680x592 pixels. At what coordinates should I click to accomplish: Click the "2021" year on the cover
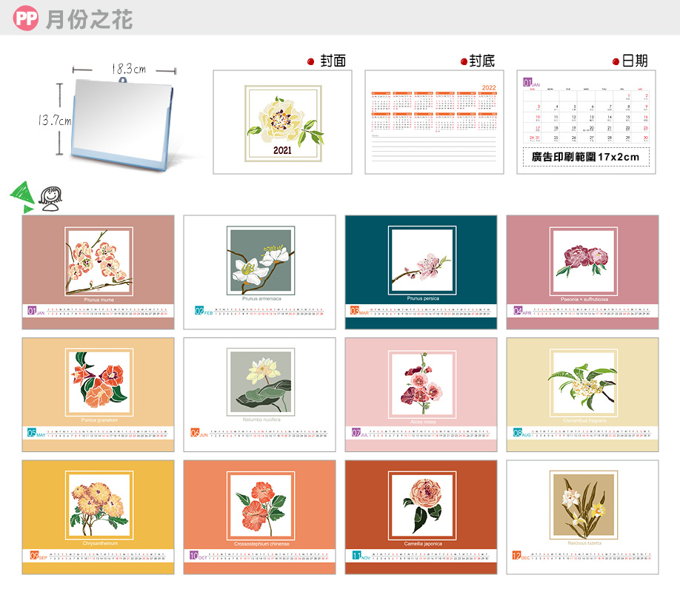tap(282, 150)
